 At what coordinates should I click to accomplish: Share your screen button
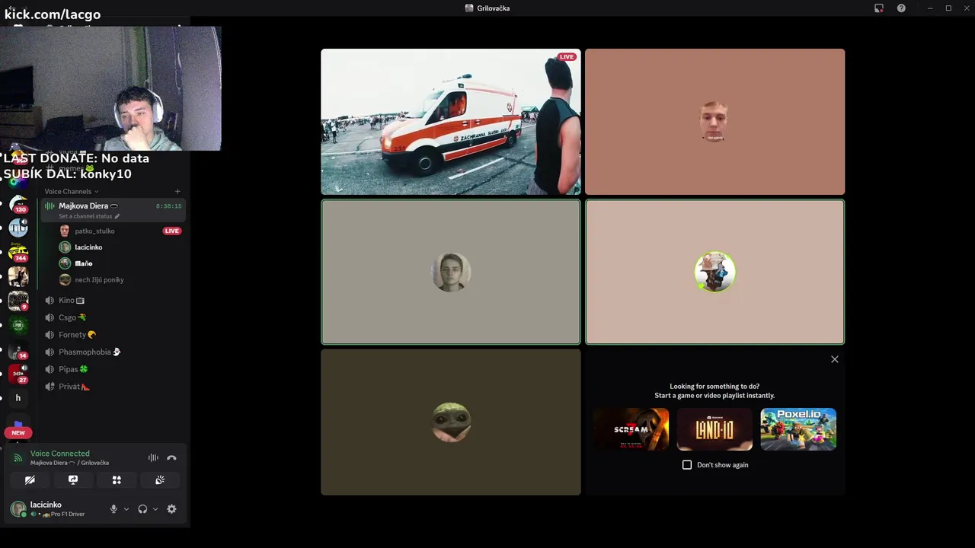73,480
